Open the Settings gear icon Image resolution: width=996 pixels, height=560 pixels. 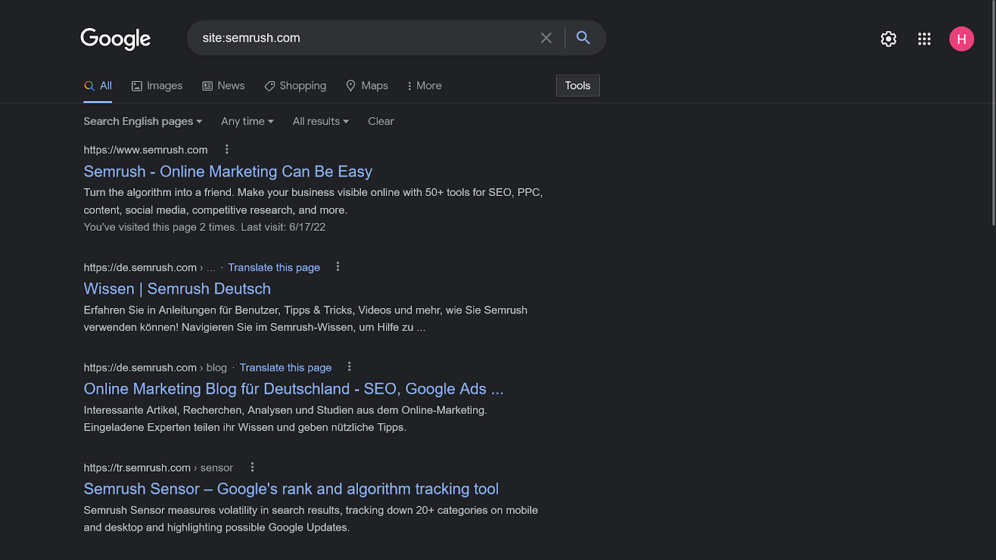888,39
